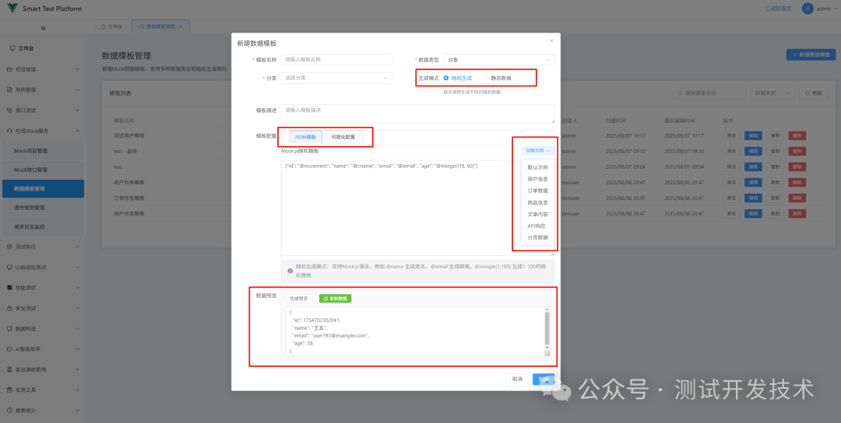The width and height of the screenshot is (841, 423).
Task: Open the 工作台 page tab
Action: click(111, 26)
